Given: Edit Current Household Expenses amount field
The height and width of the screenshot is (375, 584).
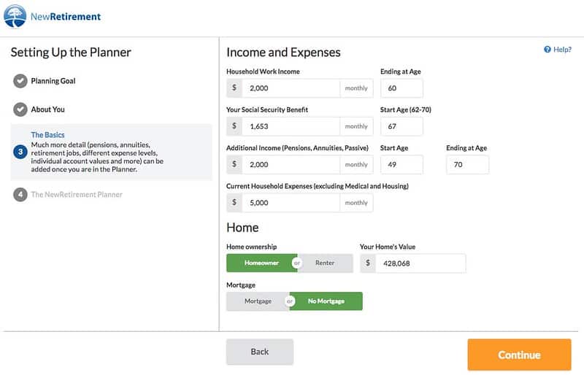Looking at the screenshot, I should point(291,203).
